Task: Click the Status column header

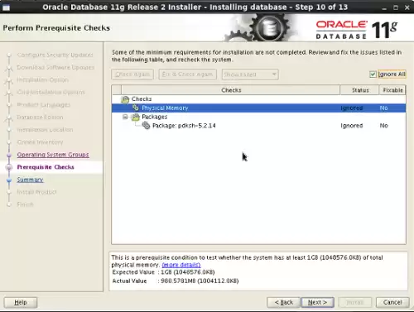Action: pyautogui.click(x=359, y=90)
